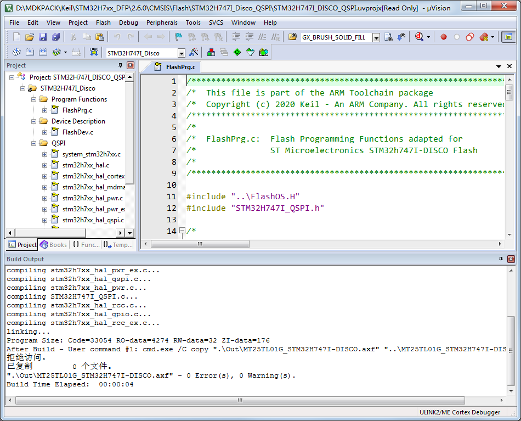Switch to the Functions tab
The height and width of the screenshot is (421, 521).
click(86, 245)
